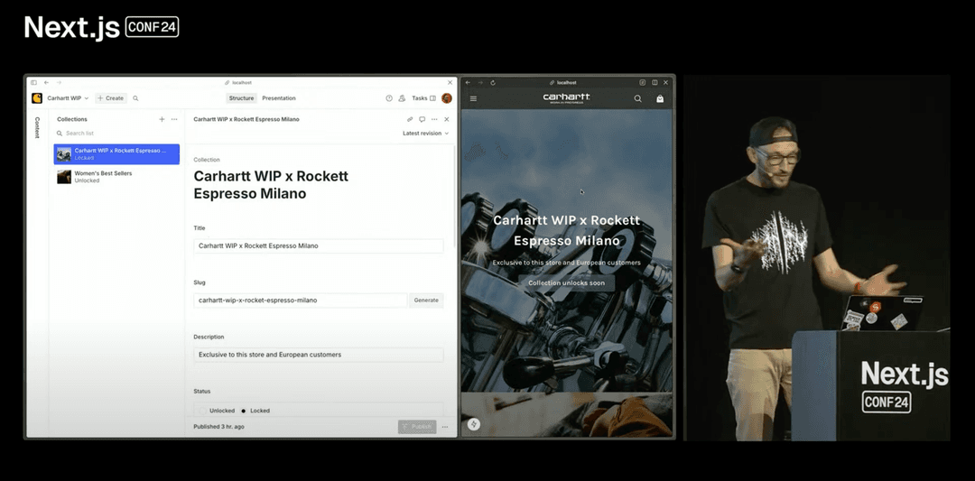Click the presence users icon

point(403,98)
